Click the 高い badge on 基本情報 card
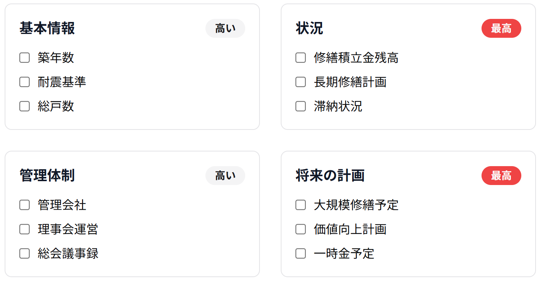 [x=225, y=29]
